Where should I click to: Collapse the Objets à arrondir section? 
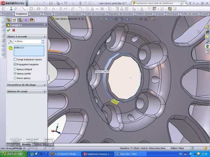point(44,36)
